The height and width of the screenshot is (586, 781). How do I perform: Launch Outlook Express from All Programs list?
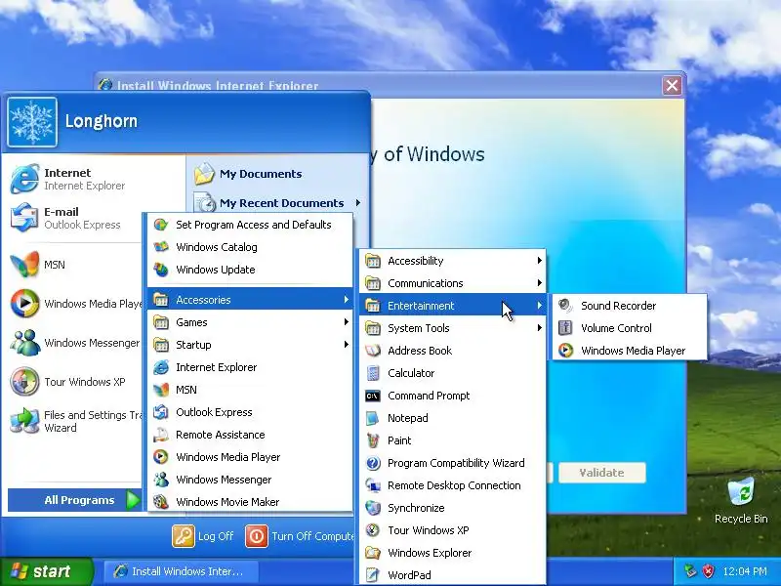click(x=250, y=411)
